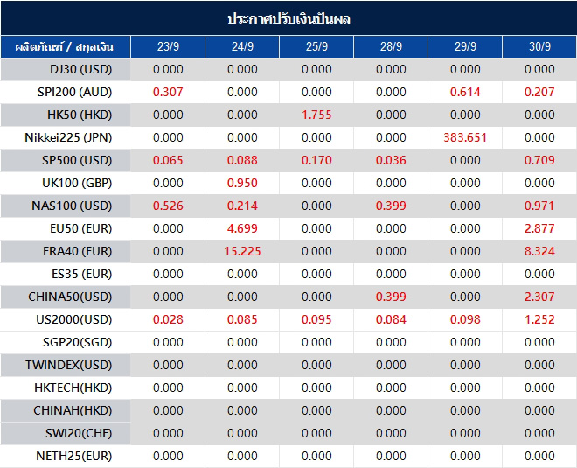Click SPI200 value 0.307
This screenshot has height=468, width=577.
pyautogui.click(x=168, y=92)
